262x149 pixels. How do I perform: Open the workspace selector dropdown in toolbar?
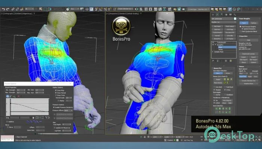(198, 9)
